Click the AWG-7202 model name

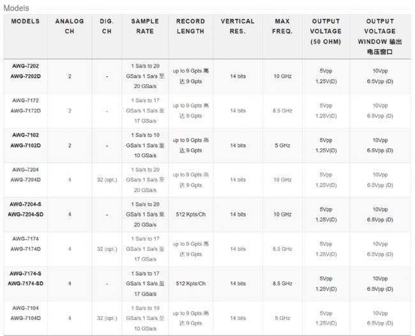click(x=26, y=66)
